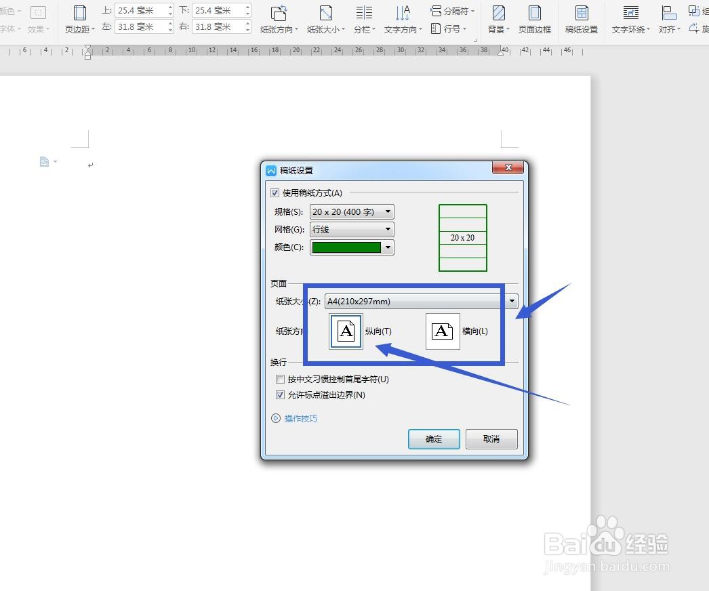
Task: Click the 纵向(T) label text
Action: pyautogui.click(x=378, y=331)
